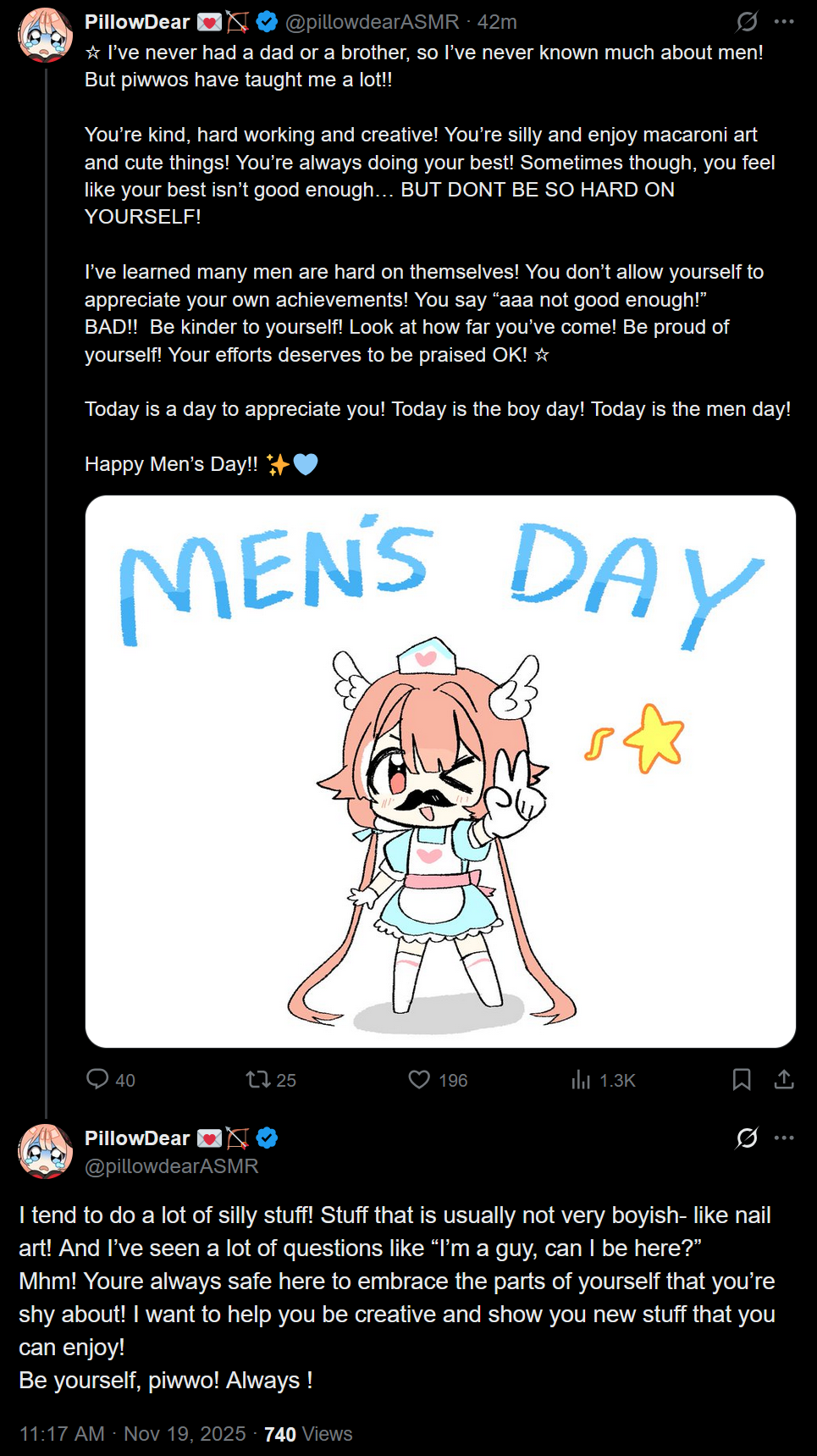The image size is (817, 1456).
Task: Open the Men's Day chibi illustration
Action: 440,771
